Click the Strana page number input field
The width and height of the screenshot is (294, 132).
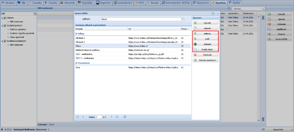[x=98, y=117]
